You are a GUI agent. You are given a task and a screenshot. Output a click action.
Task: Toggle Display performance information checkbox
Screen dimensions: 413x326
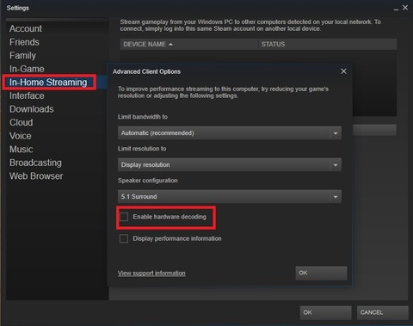click(124, 238)
